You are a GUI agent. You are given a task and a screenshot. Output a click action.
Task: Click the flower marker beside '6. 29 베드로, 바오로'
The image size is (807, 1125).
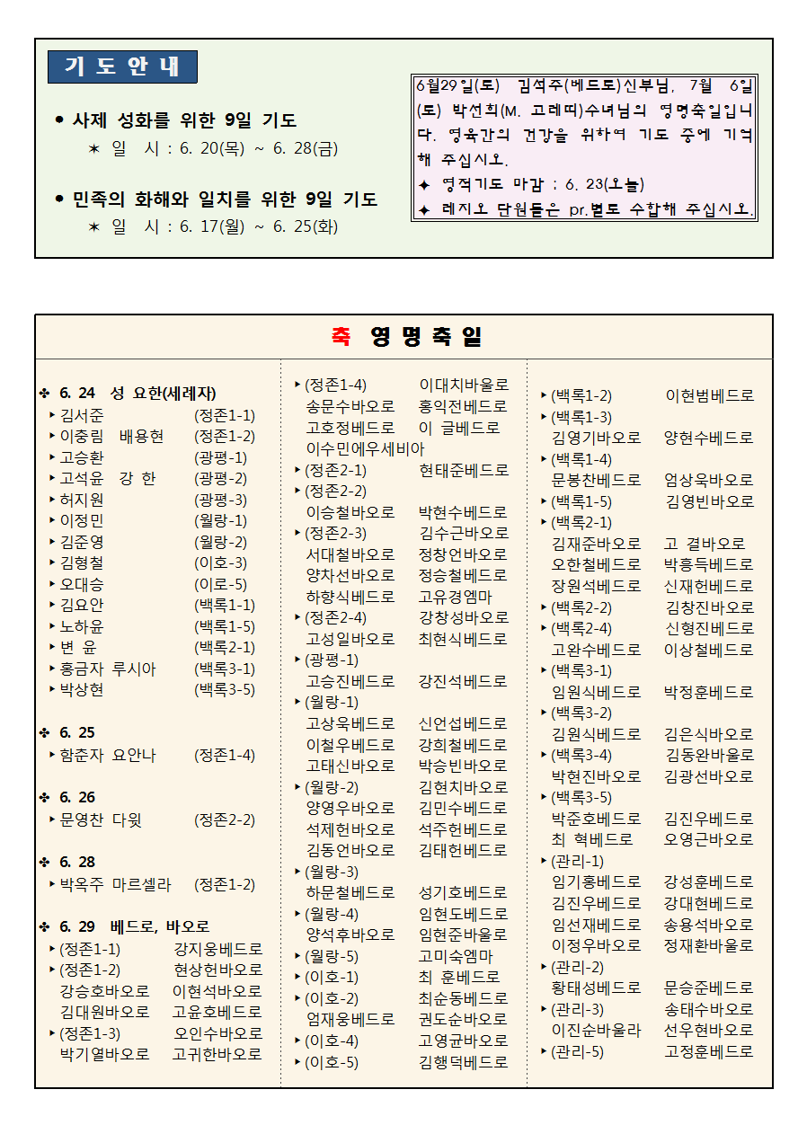coord(44,926)
